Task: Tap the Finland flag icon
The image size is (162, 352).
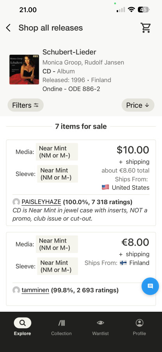Action: 123,263
